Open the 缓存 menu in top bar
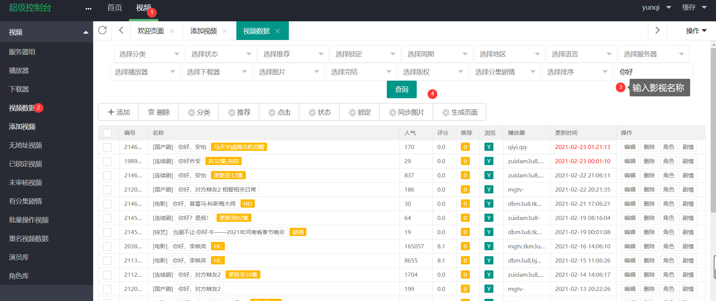This screenshot has height=301, width=716. [694, 7]
